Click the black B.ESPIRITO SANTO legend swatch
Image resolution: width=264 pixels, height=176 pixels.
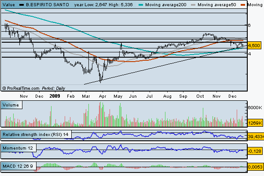(x=22, y=5)
